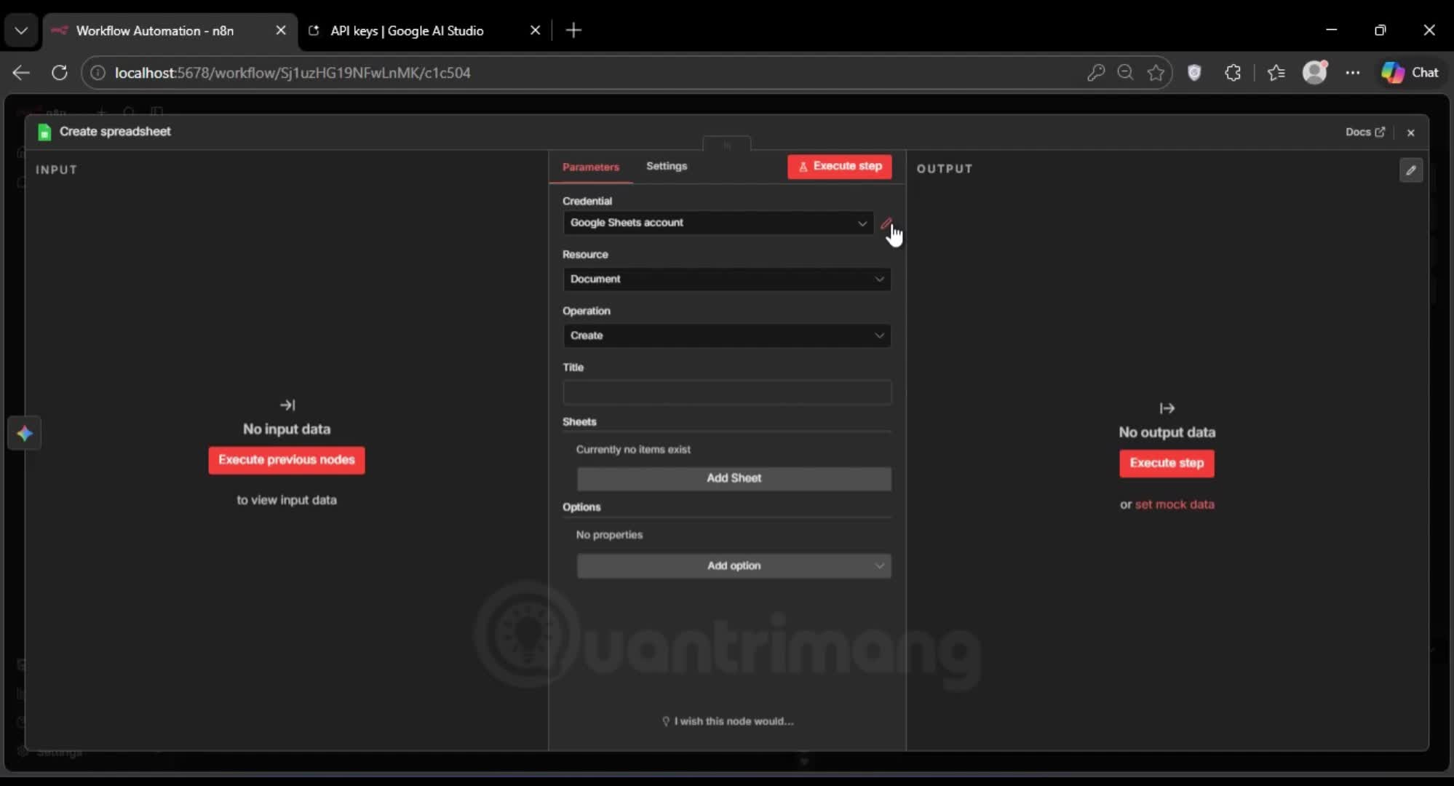Click the Add Sheet button
Screen dimensions: 1454x786
coord(734,478)
